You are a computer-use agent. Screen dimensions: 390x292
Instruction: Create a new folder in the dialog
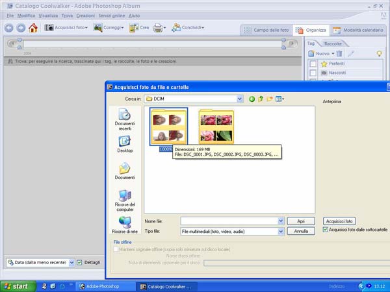(x=270, y=99)
